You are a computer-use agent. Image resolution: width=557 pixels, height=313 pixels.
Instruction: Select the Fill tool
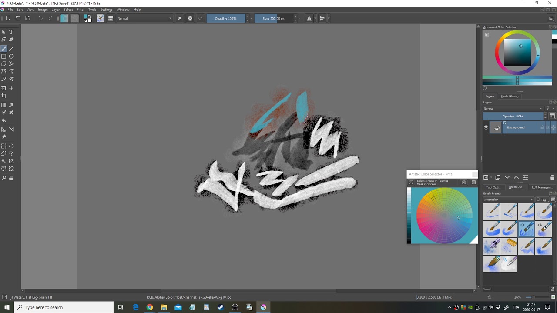[4, 120]
